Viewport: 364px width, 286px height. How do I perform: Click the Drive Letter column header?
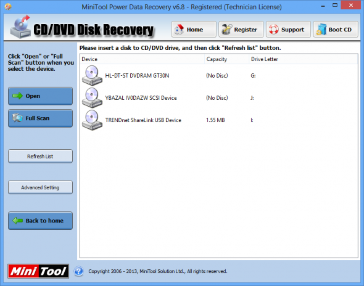[303, 59]
